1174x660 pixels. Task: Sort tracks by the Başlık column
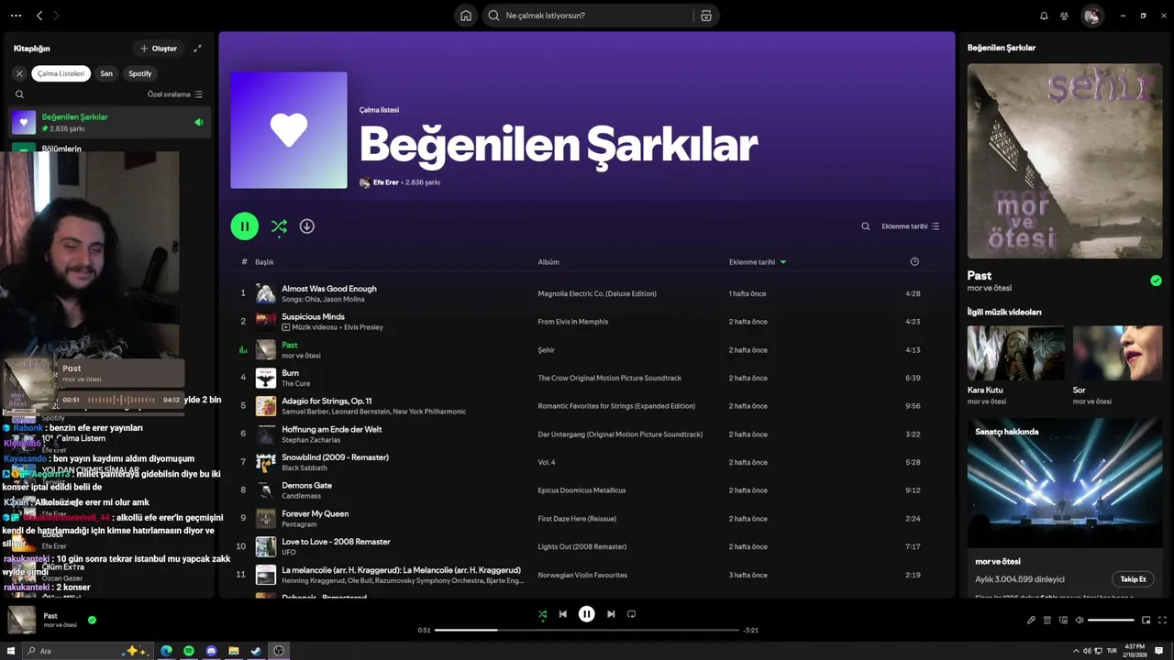(x=264, y=262)
